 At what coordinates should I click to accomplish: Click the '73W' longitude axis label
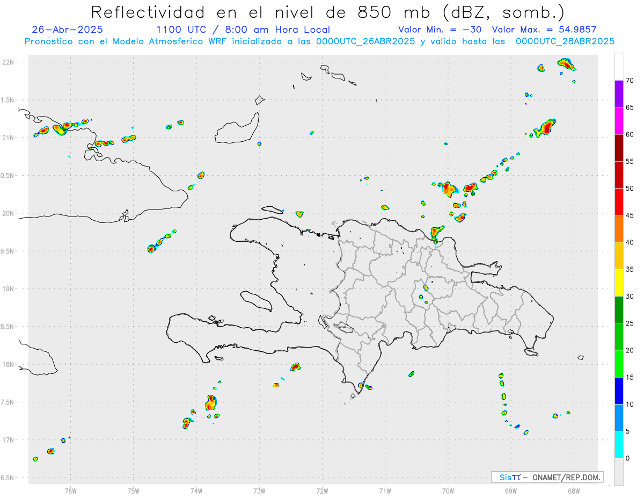(x=259, y=490)
